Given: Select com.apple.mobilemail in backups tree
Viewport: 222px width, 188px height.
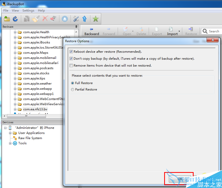Looking at the screenshot, I should (x=40, y=58).
